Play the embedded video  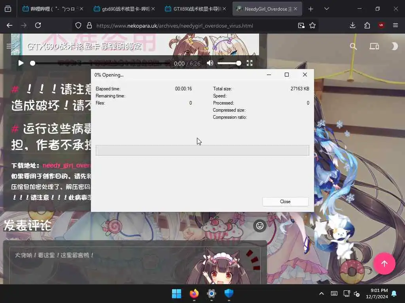click(21, 63)
